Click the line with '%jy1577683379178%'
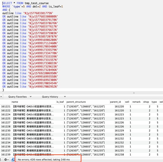The height and width of the screenshot is (162, 163). pyautogui.click(x=30, y=20)
